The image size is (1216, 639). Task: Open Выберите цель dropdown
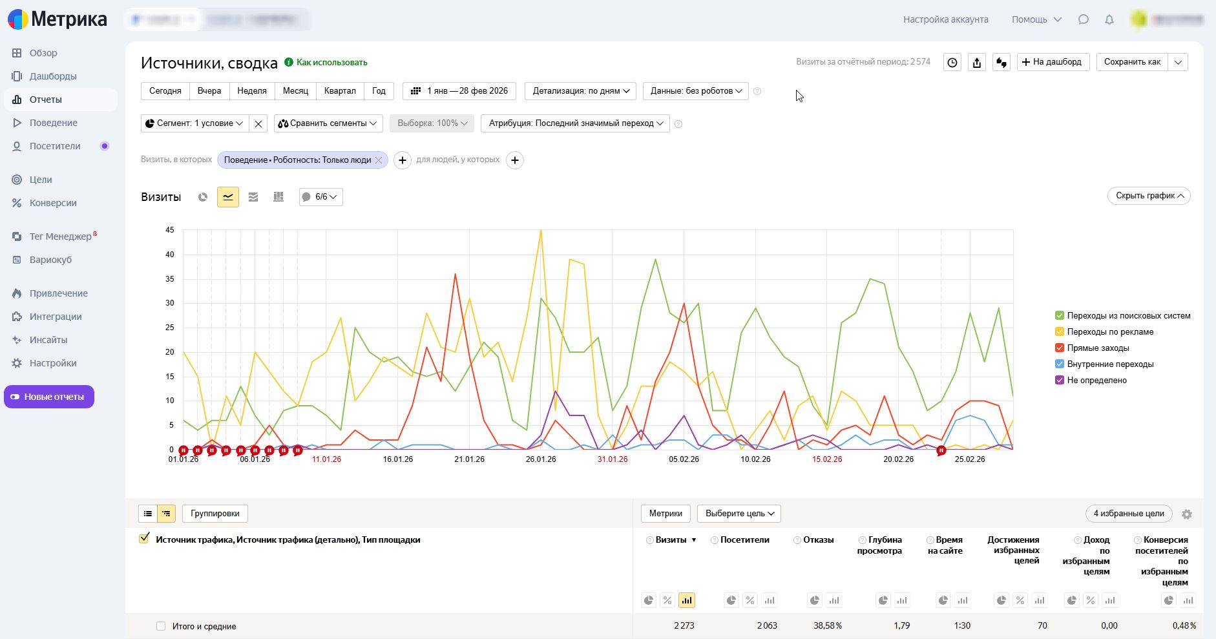[x=739, y=514]
